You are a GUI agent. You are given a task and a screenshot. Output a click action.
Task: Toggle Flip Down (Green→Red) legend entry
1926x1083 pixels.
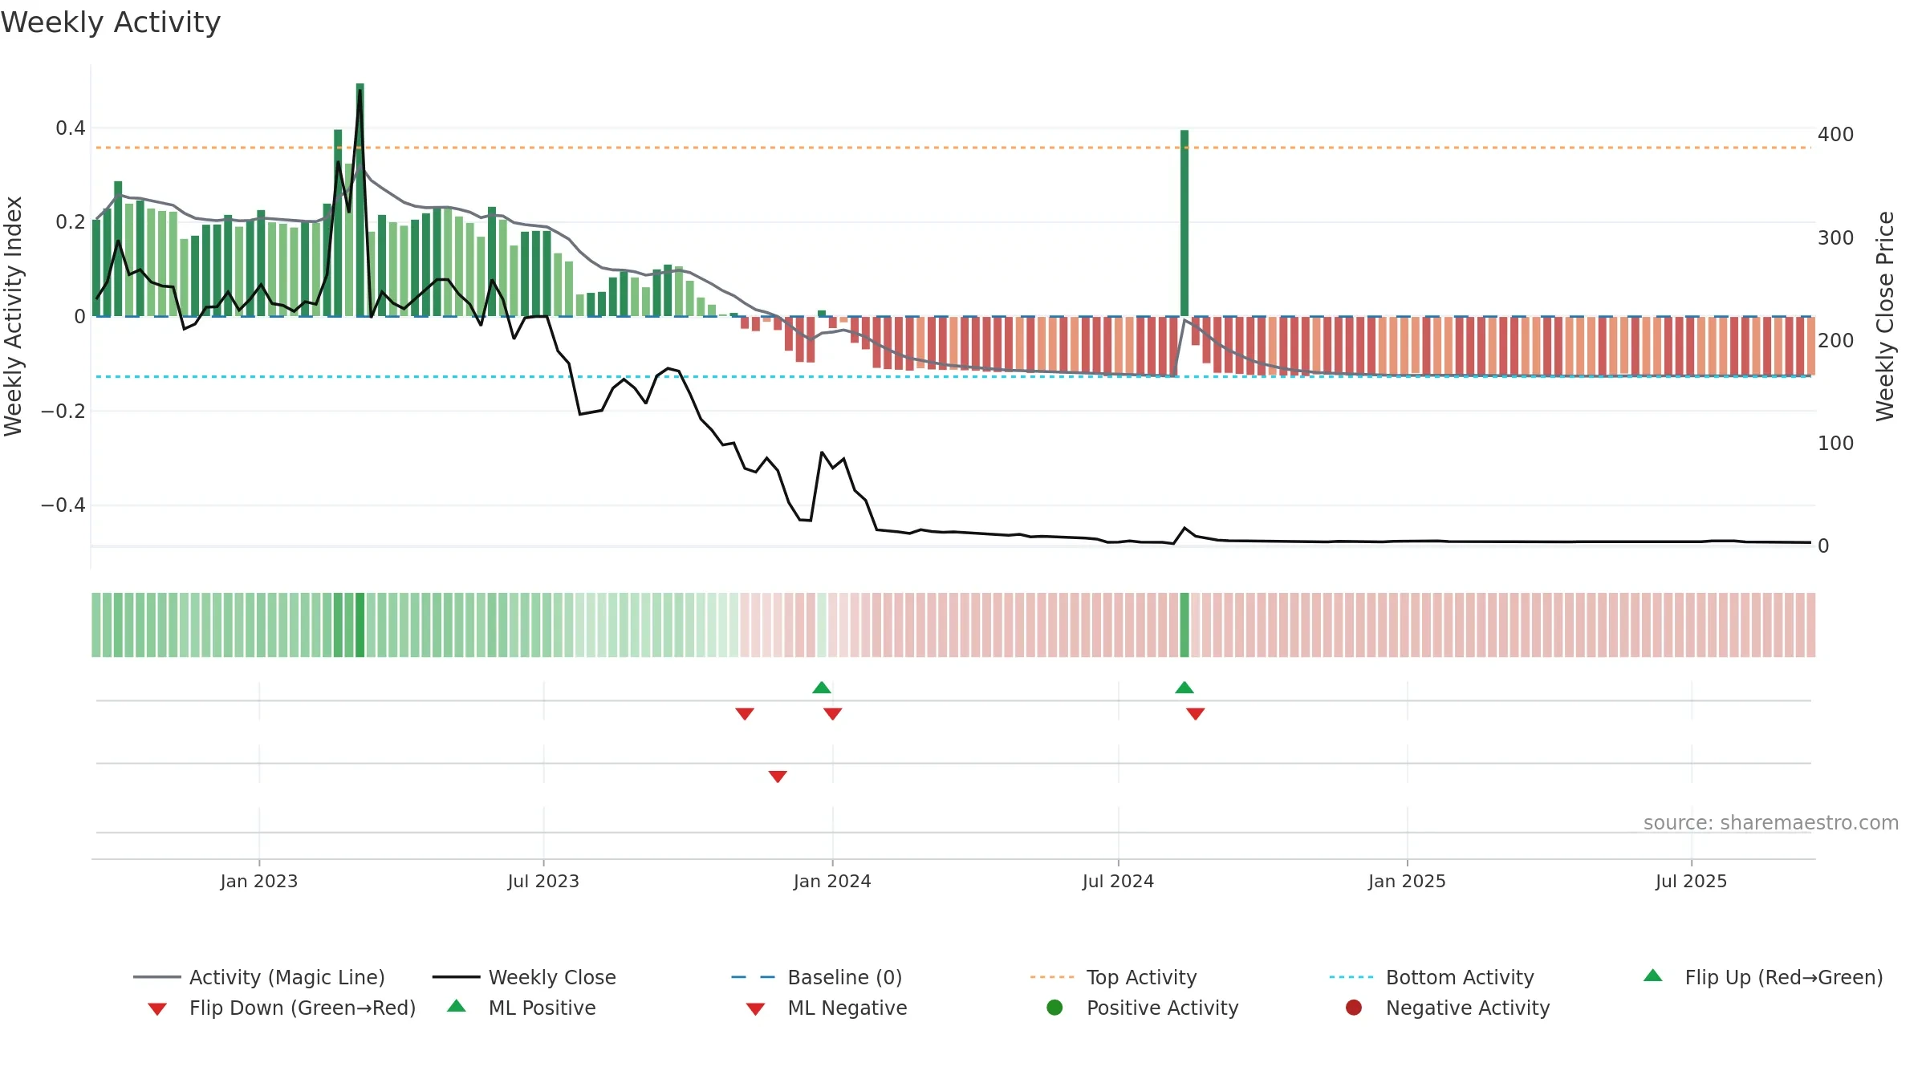[282, 1008]
